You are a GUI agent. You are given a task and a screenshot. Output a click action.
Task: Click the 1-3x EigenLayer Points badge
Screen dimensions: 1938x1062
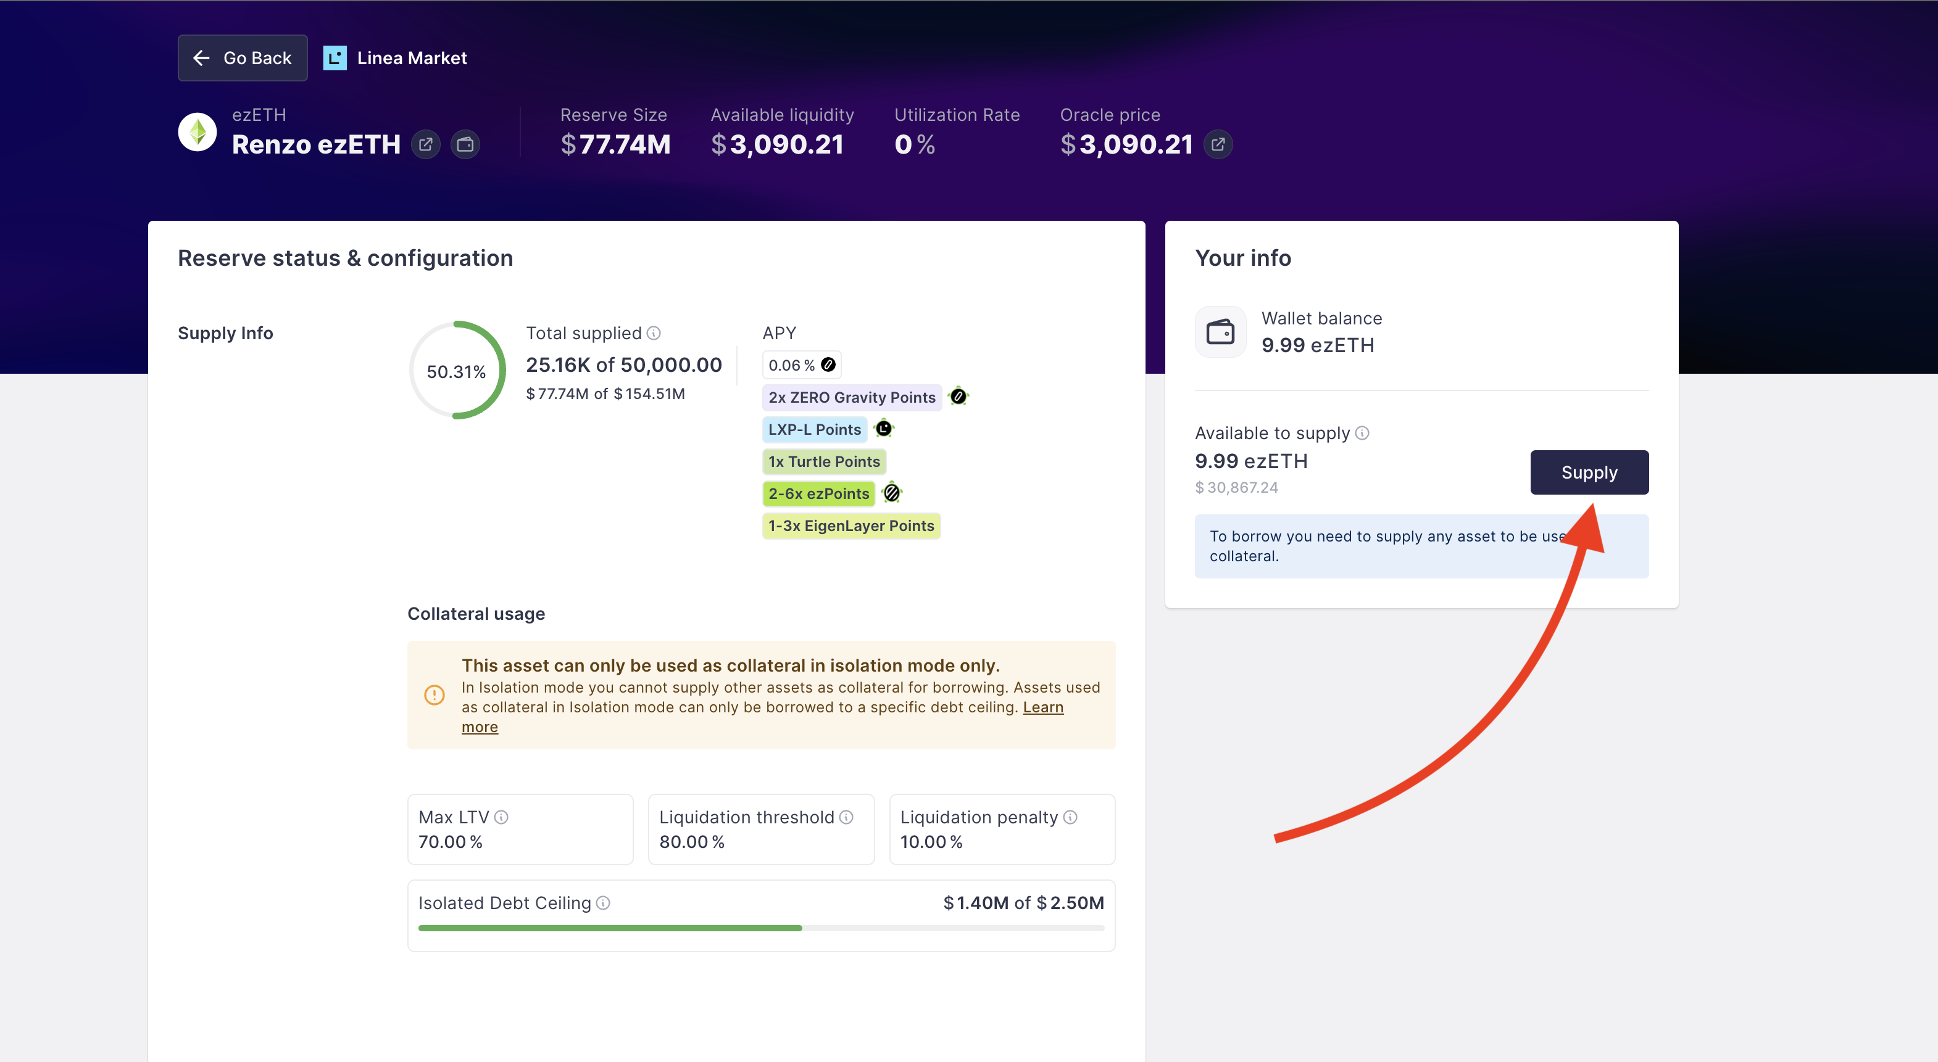(x=851, y=526)
